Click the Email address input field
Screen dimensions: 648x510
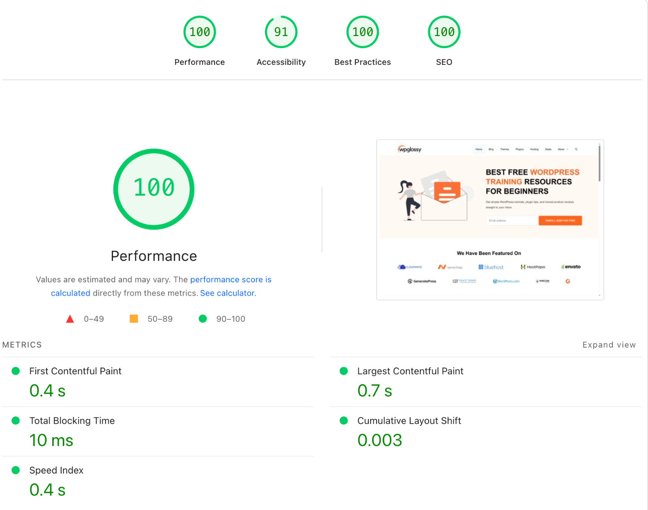[511, 220]
